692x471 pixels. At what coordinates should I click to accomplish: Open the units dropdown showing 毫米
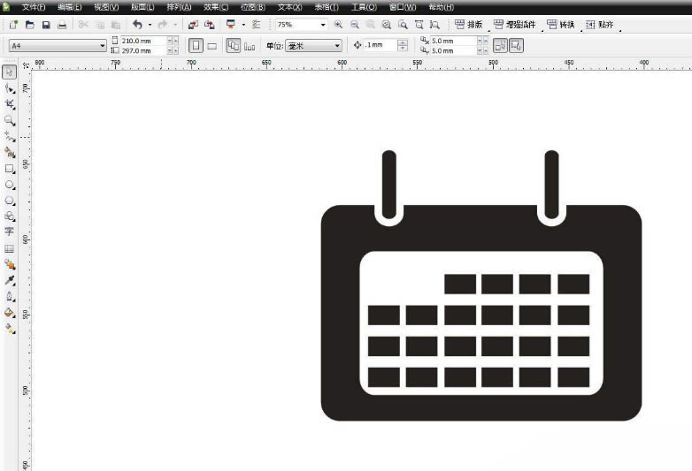coord(314,45)
